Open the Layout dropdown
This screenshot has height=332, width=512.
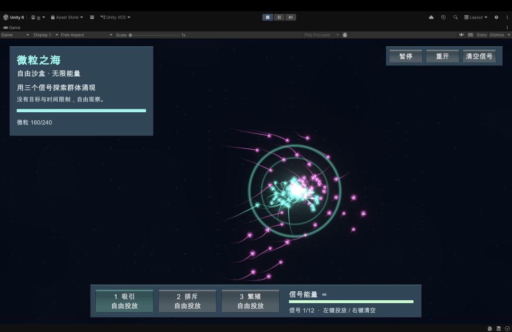point(476,17)
